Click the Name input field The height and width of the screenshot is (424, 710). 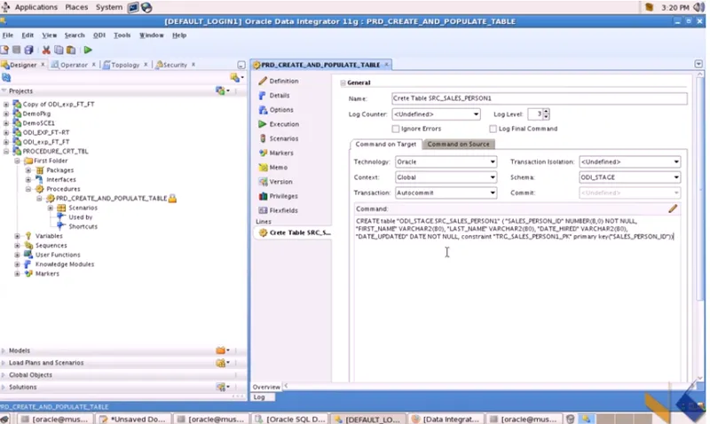[540, 98]
